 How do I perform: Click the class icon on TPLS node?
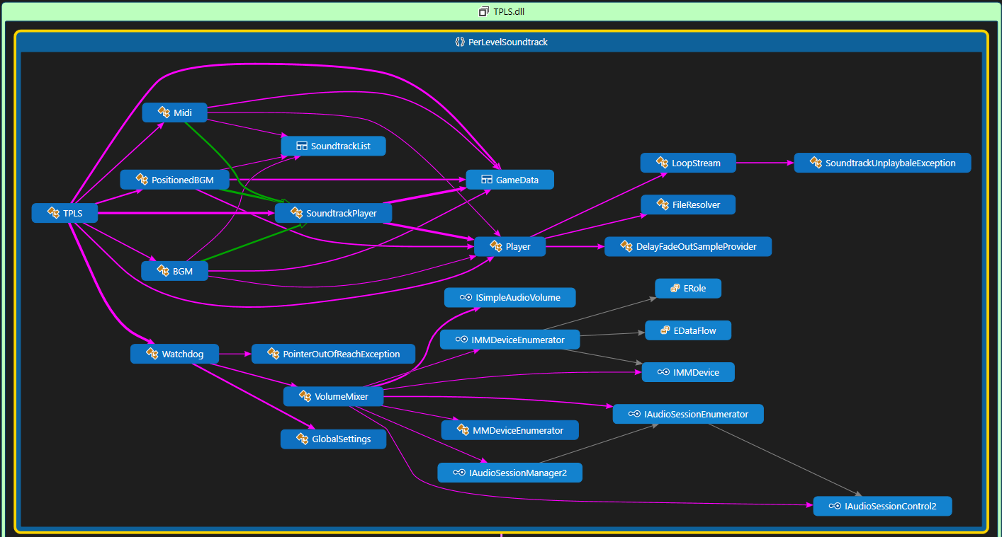tap(53, 213)
